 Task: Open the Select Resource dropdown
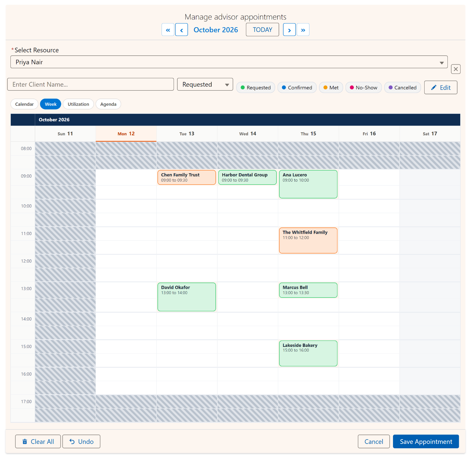pyautogui.click(x=229, y=62)
